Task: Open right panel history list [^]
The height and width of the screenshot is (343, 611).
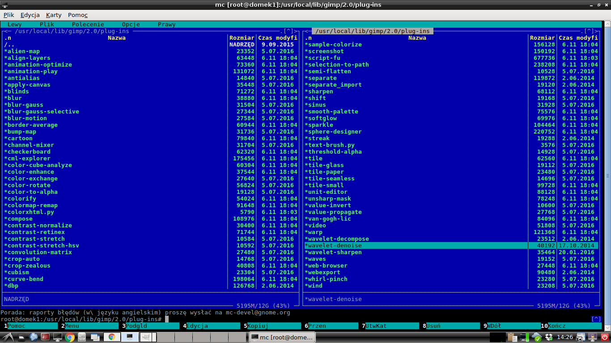Action: pyautogui.click(x=590, y=31)
